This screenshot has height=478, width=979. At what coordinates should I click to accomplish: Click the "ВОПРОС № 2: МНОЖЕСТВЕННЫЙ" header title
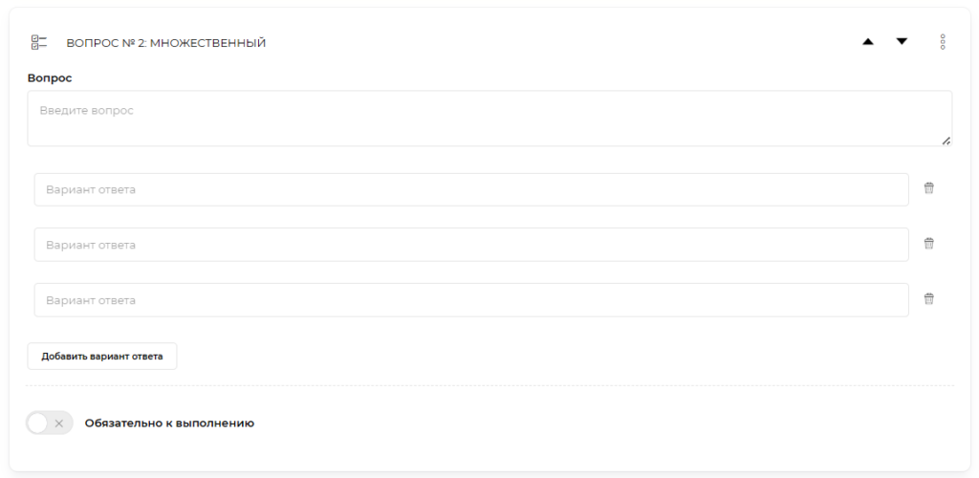[x=165, y=43]
